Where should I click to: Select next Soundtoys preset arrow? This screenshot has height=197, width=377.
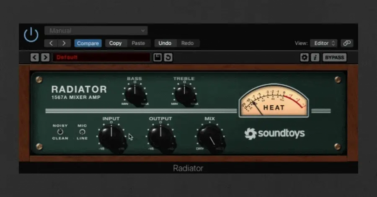[45, 57]
